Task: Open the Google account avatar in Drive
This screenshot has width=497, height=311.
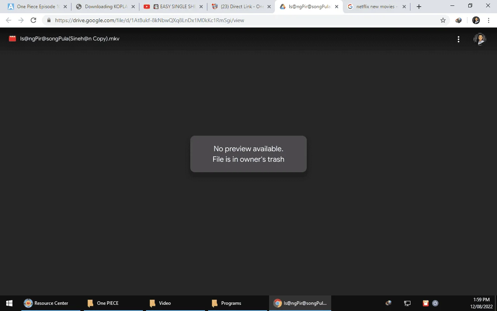Action: tap(480, 39)
